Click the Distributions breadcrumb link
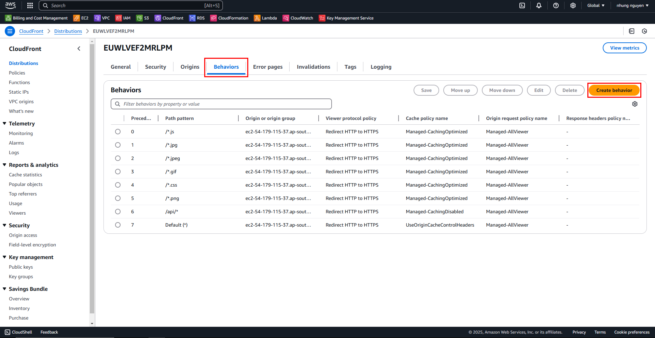Screen dimensions: 655x338 point(68,31)
